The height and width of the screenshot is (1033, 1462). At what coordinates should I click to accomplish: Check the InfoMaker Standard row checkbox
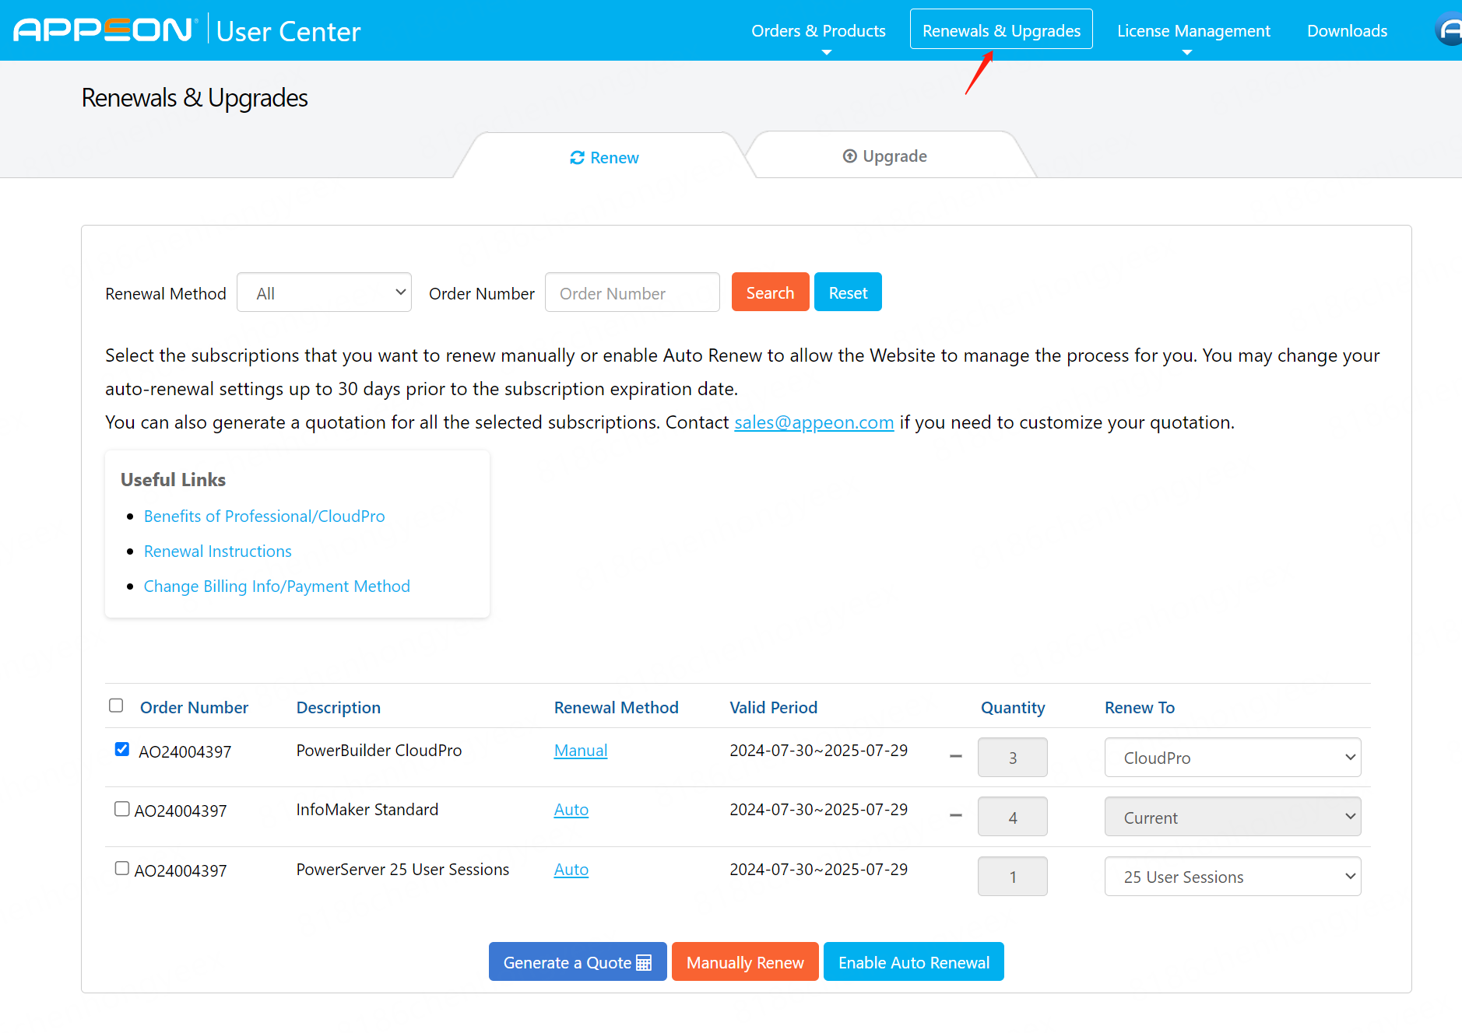click(122, 809)
